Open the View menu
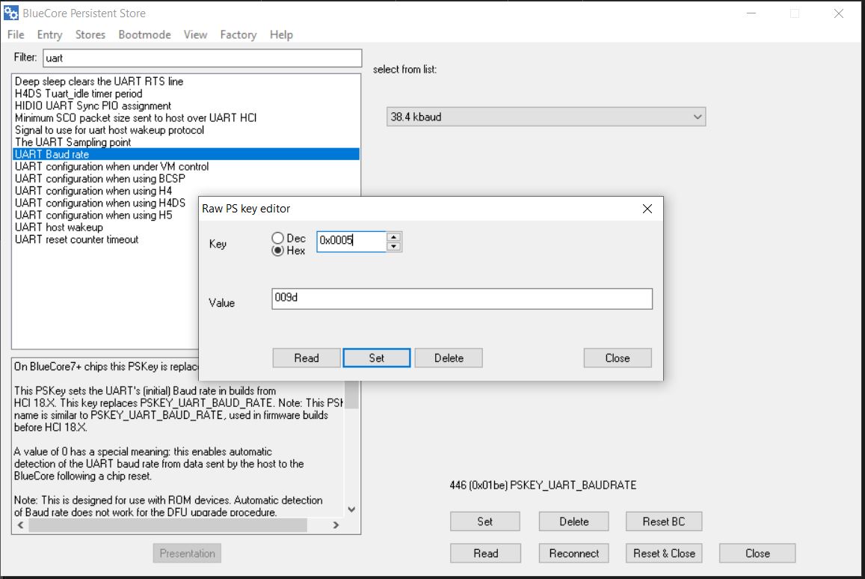 (x=195, y=34)
